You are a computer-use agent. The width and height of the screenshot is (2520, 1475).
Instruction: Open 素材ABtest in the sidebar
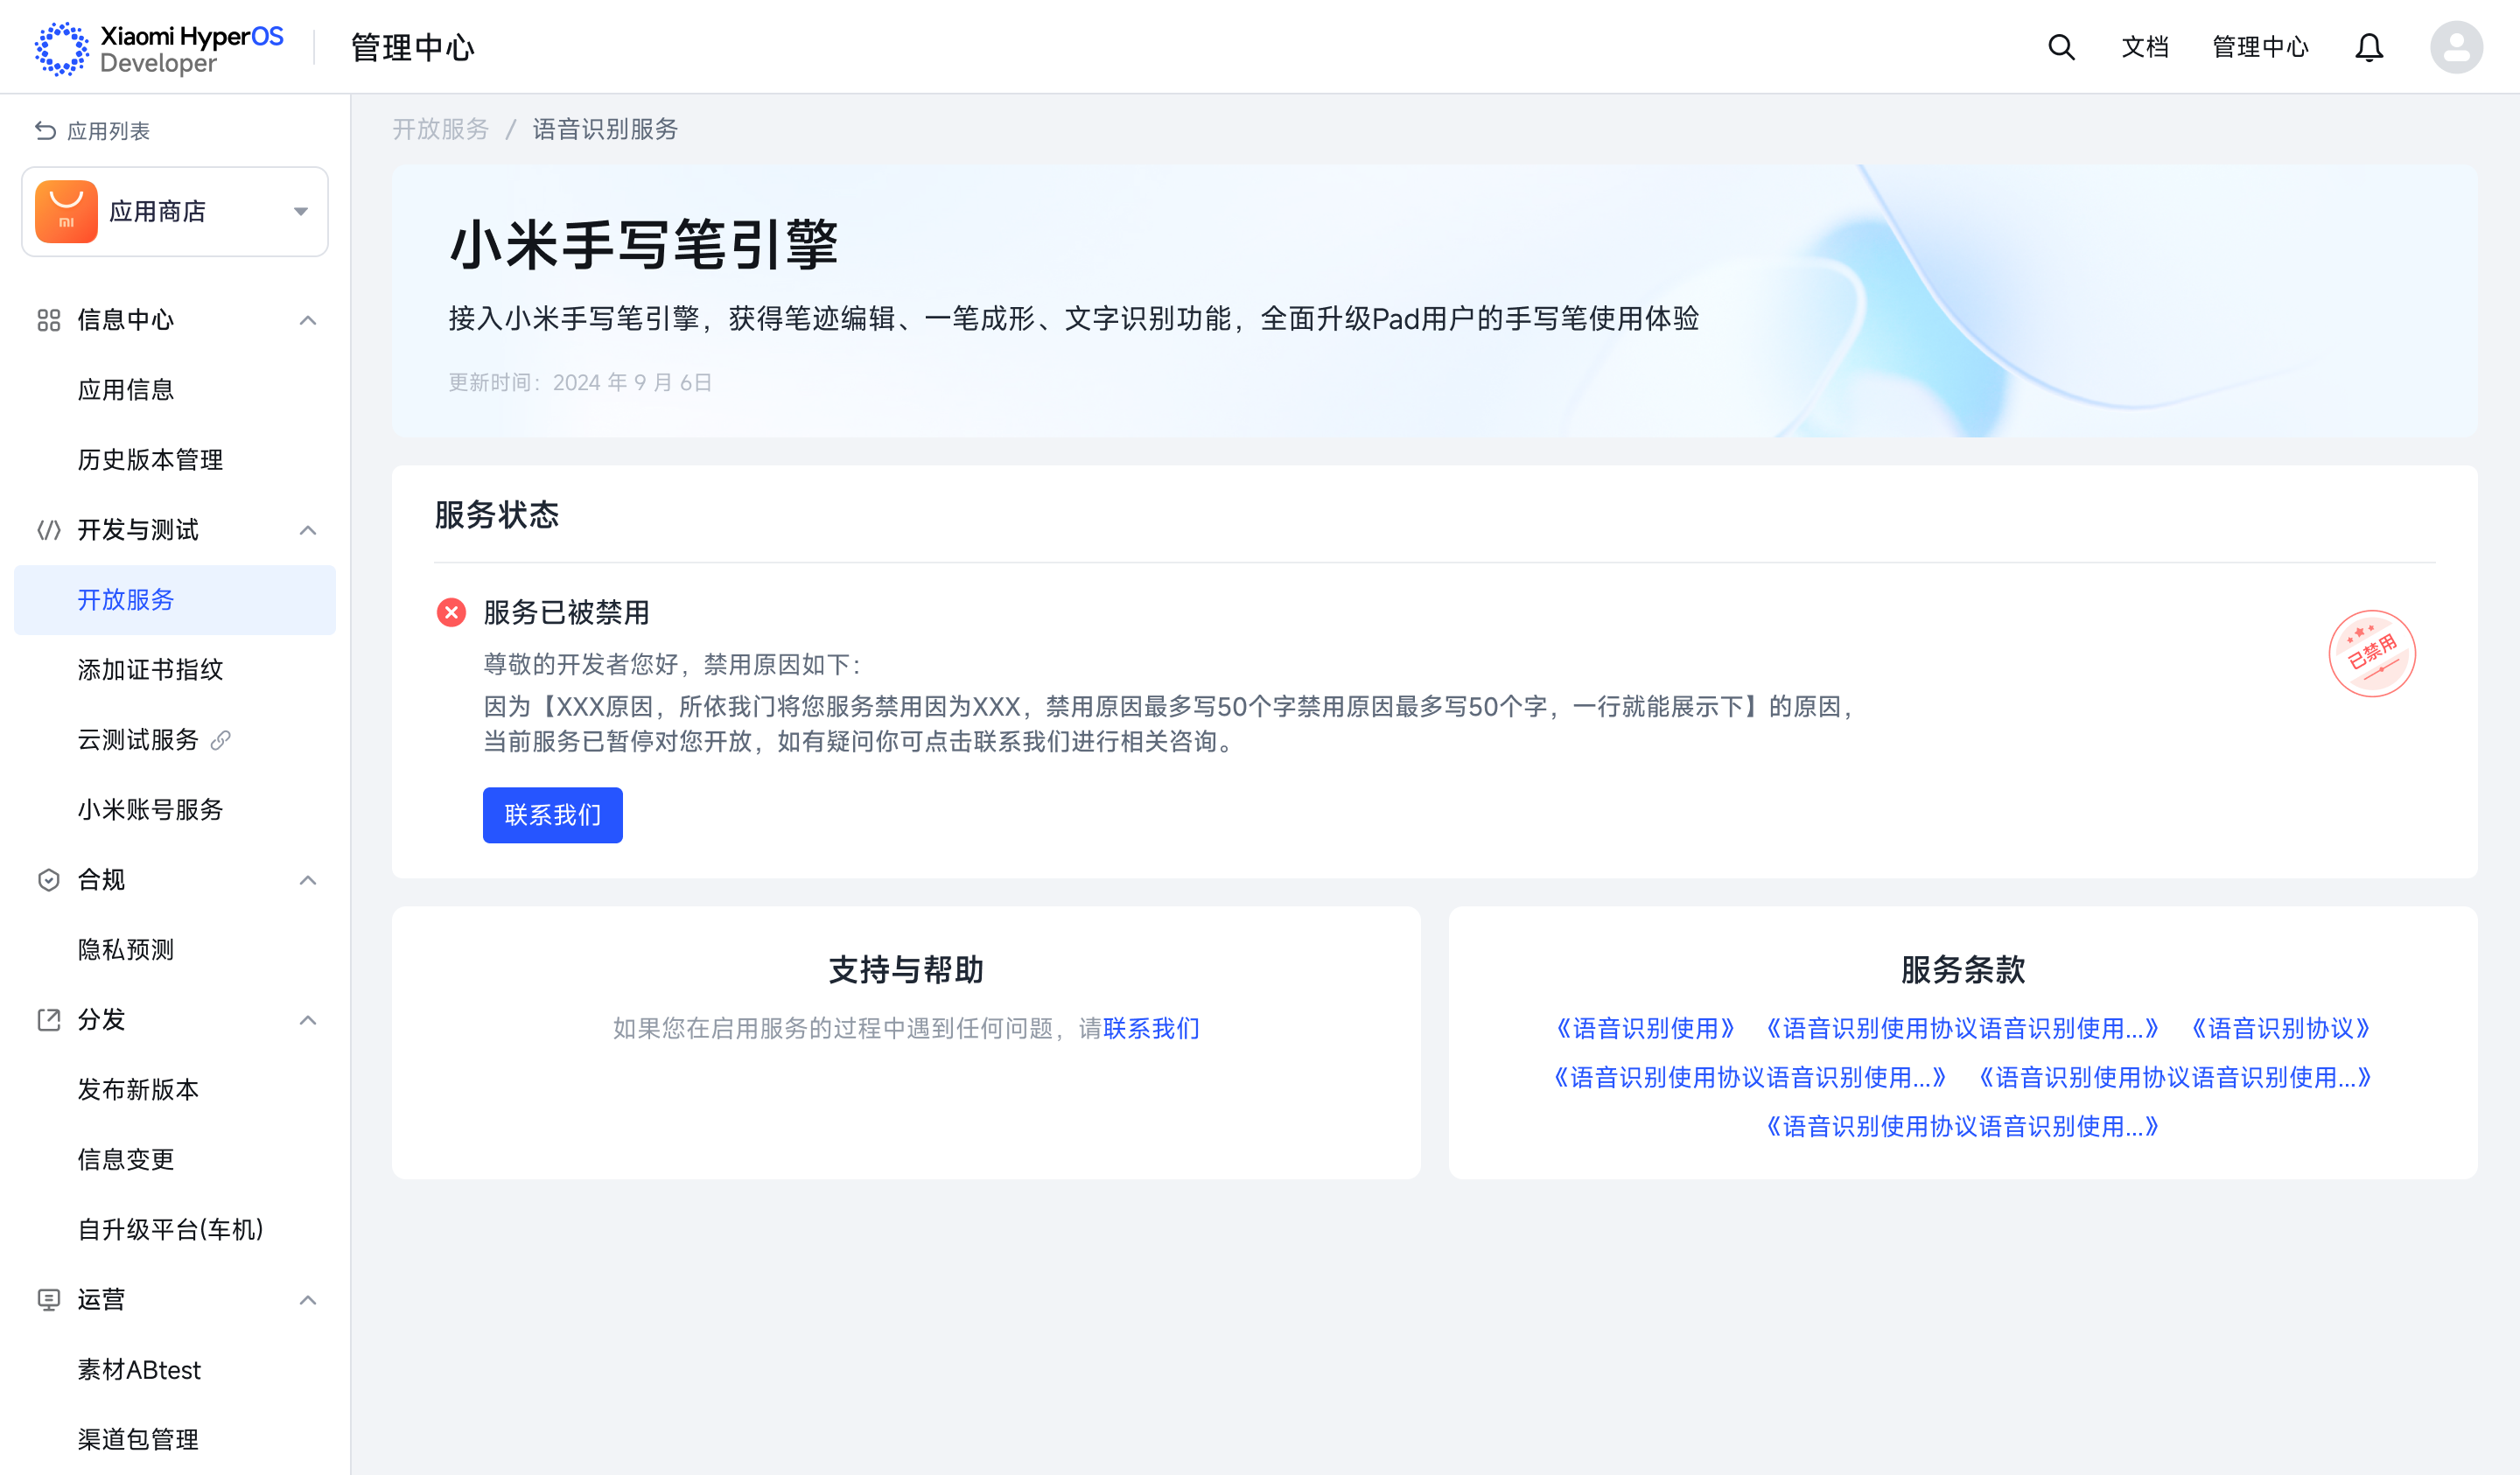pyautogui.click(x=175, y=1370)
